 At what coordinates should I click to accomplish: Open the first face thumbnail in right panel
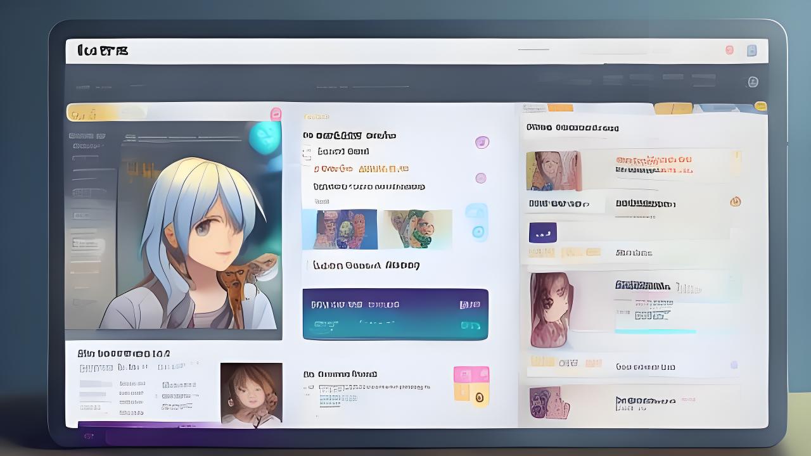tap(553, 170)
